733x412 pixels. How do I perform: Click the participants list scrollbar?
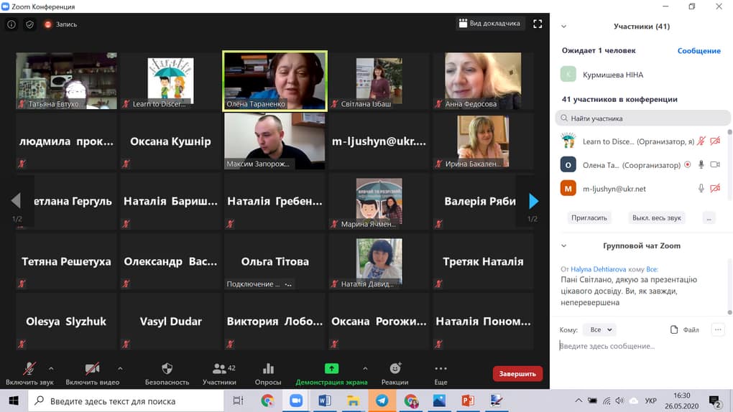click(729, 164)
